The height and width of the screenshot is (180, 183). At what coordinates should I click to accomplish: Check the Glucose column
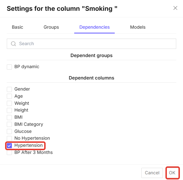10,131
